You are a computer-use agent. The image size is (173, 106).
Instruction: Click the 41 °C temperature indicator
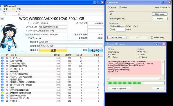(x=95, y=50)
